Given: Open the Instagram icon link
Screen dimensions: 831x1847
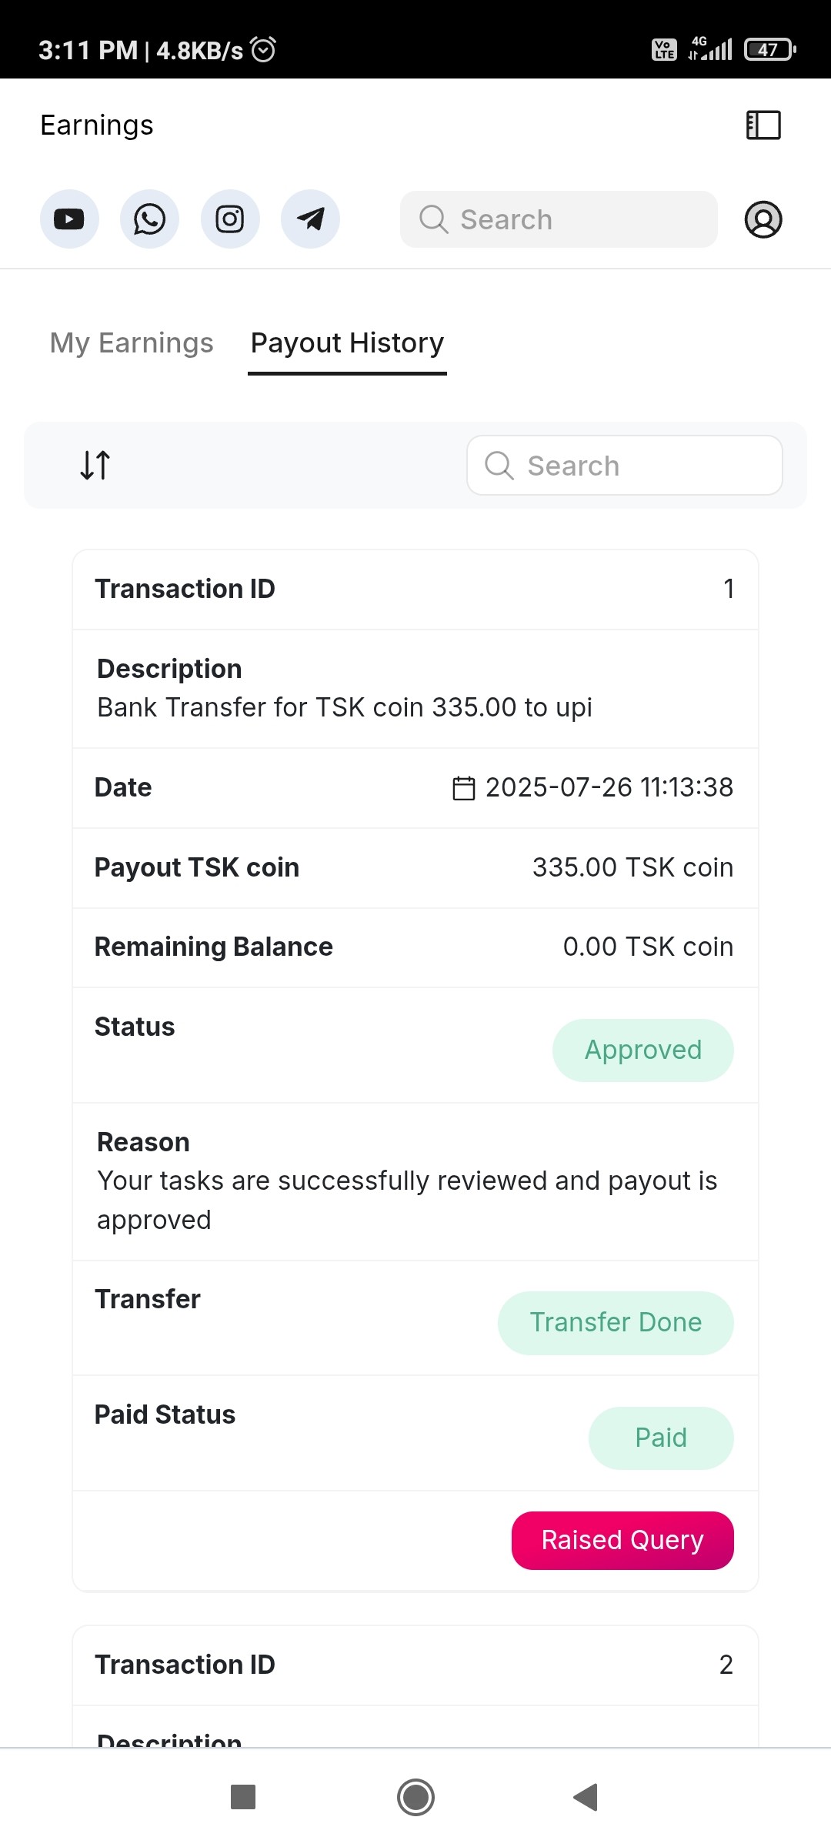Looking at the screenshot, I should tap(230, 219).
